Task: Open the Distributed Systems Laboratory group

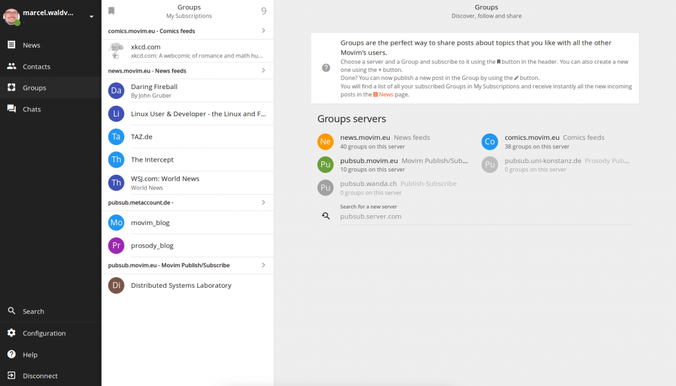Action: pyautogui.click(x=187, y=285)
